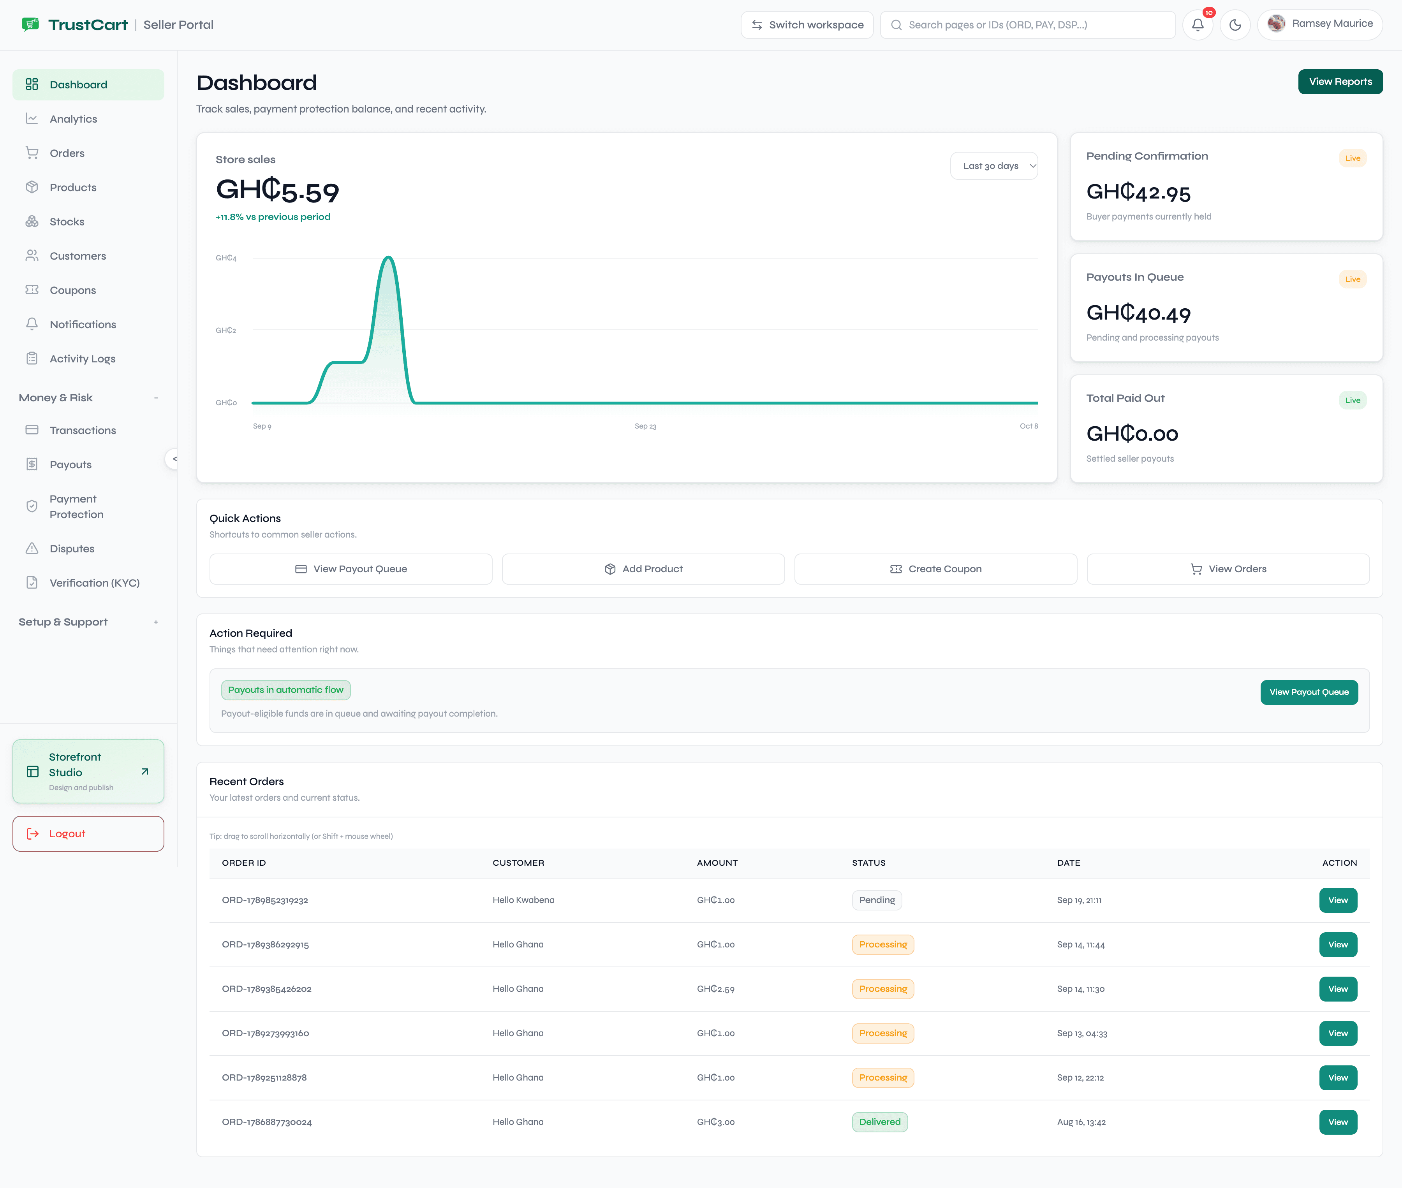The width and height of the screenshot is (1402, 1188).
Task: Click the Orders cart icon in the sidebar
Action: 32,153
